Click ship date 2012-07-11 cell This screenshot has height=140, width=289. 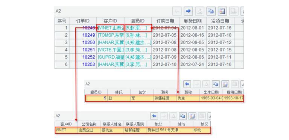pos(220,57)
